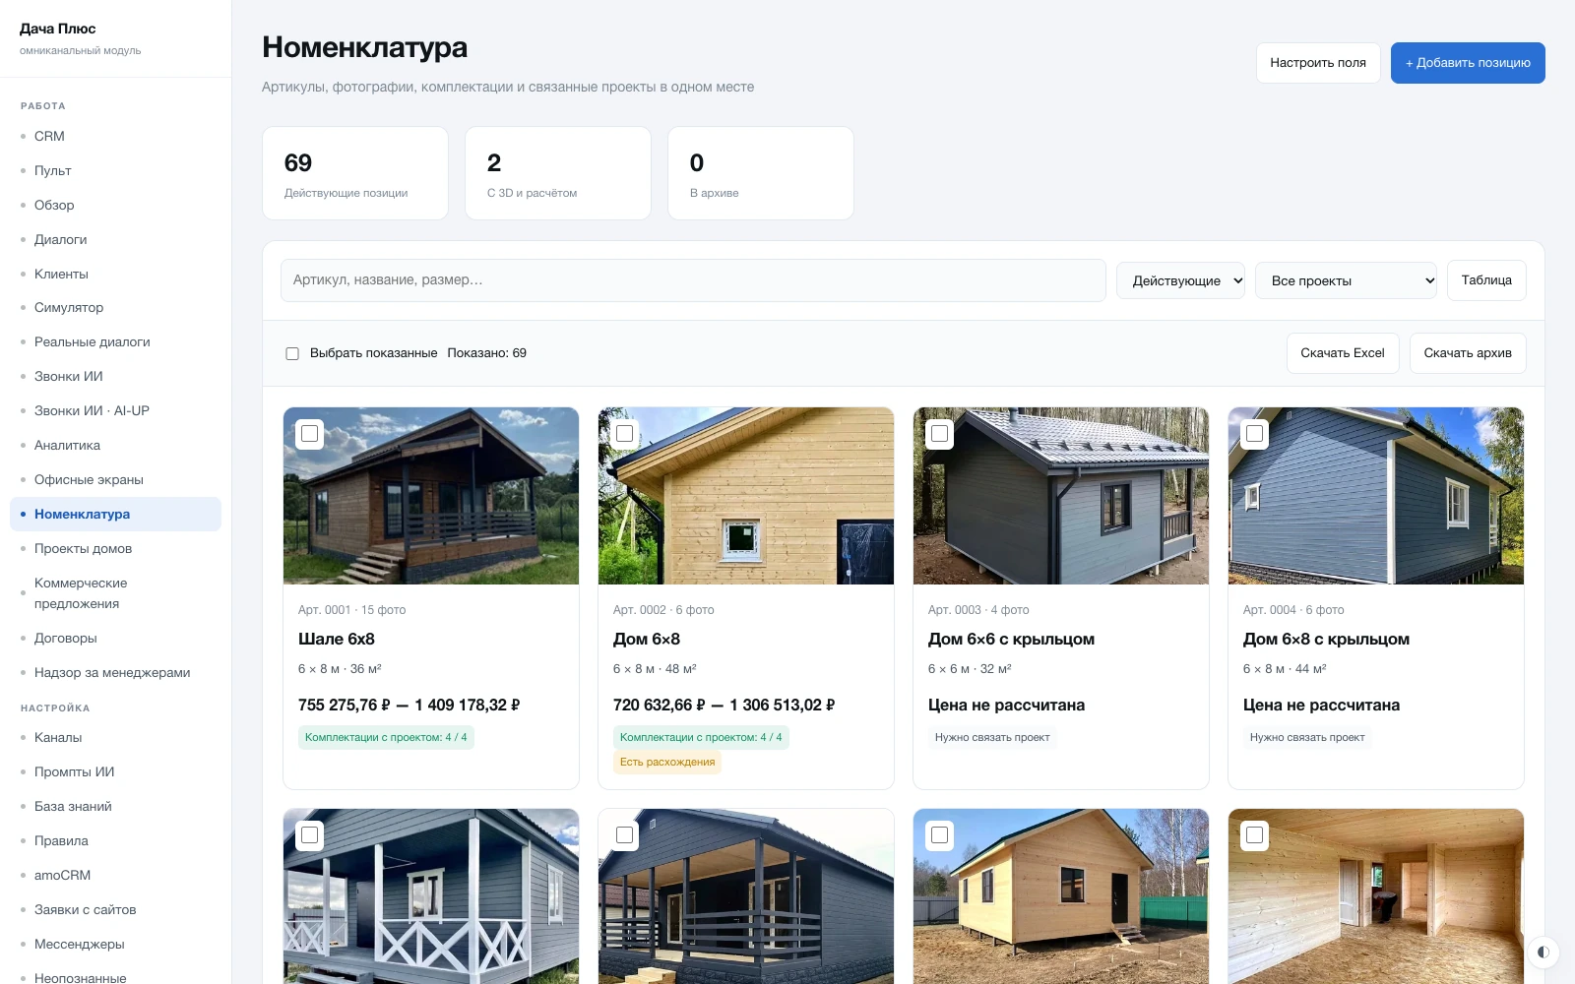
Task: Tick the checkbox on Арт. 0002 card
Action: pyautogui.click(x=625, y=434)
